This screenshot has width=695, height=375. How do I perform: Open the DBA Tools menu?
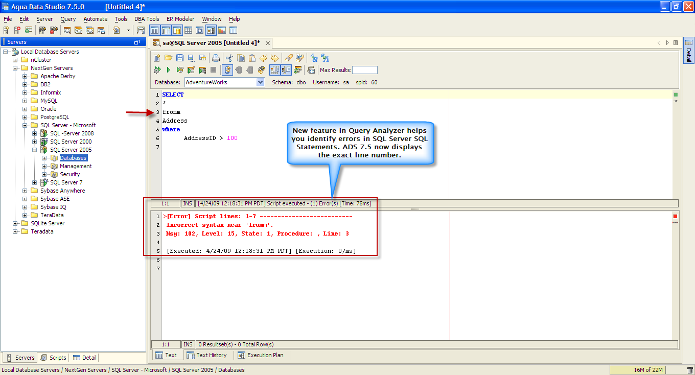click(x=147, y=19)
